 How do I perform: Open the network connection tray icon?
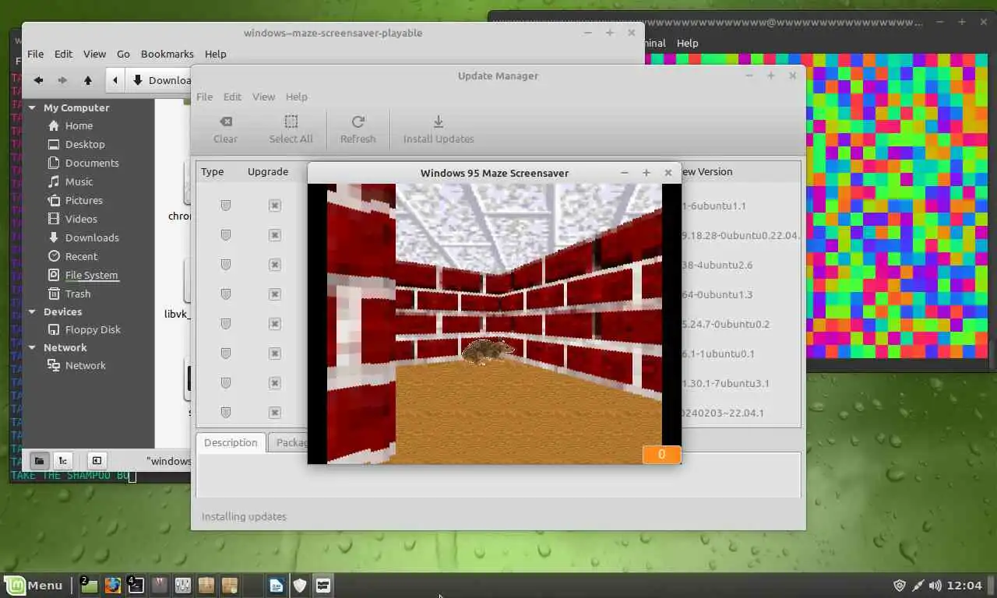(x=918, y=586)
